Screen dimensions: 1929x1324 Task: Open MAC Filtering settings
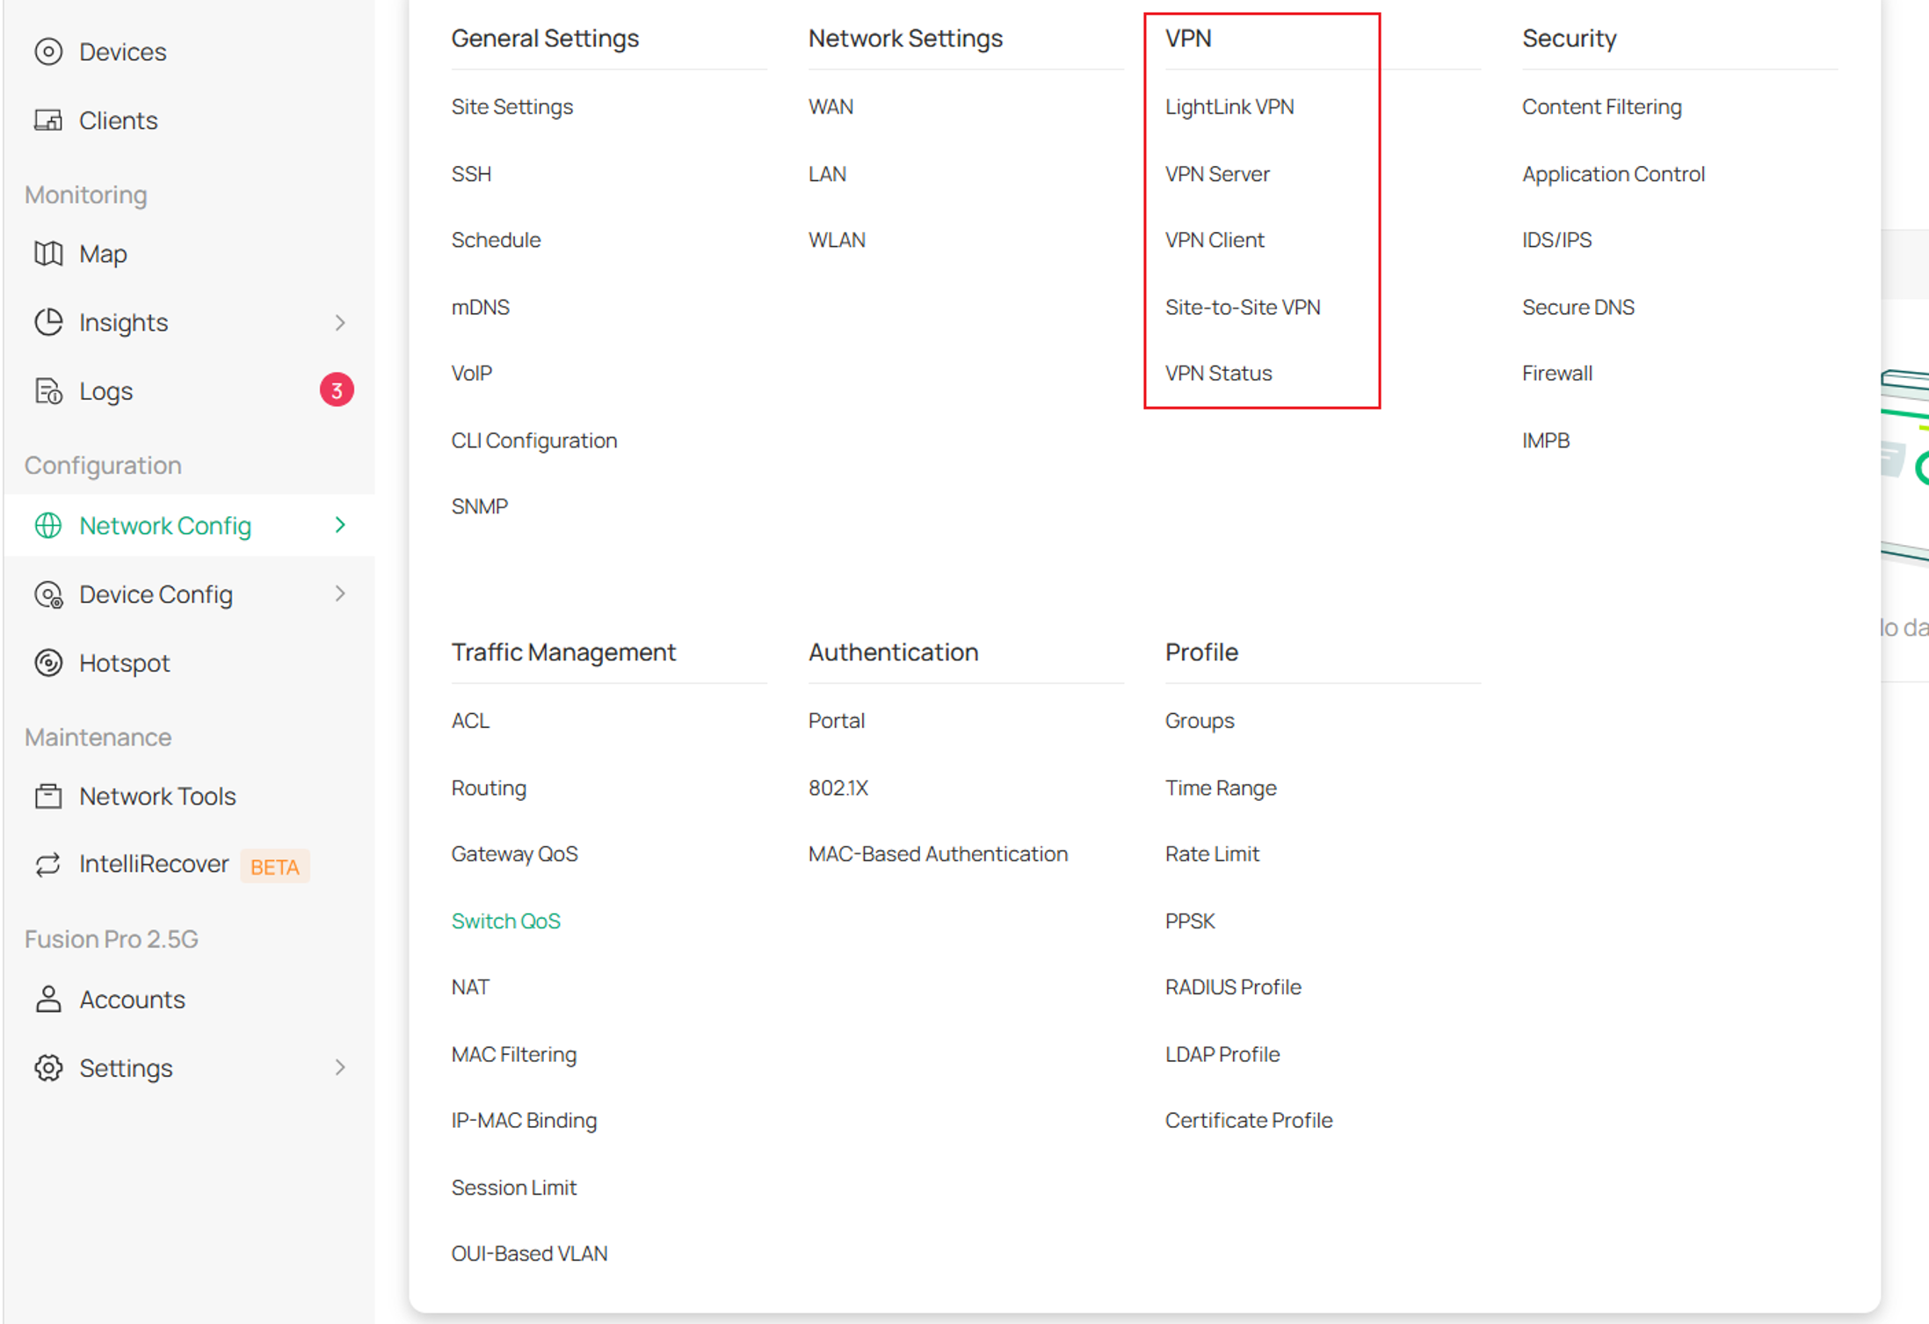tap(513, 1054)
